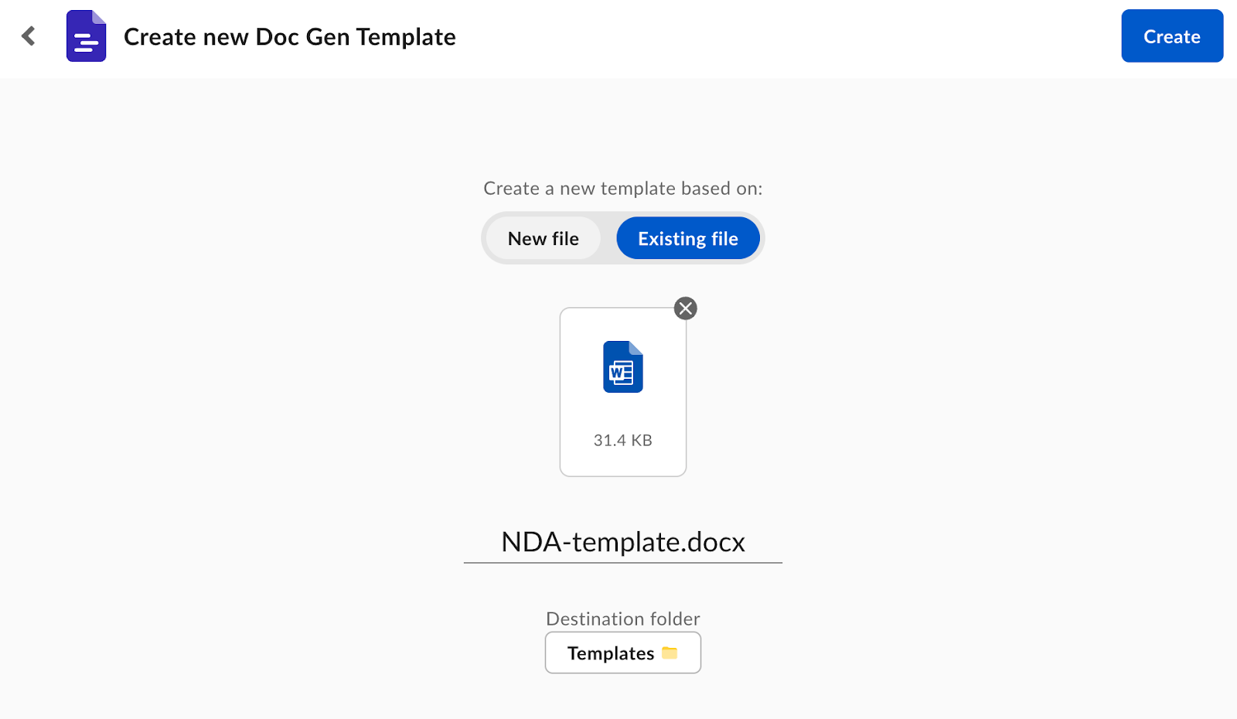Click the Create new Doc Gen Template title

(x=290, y=37)
